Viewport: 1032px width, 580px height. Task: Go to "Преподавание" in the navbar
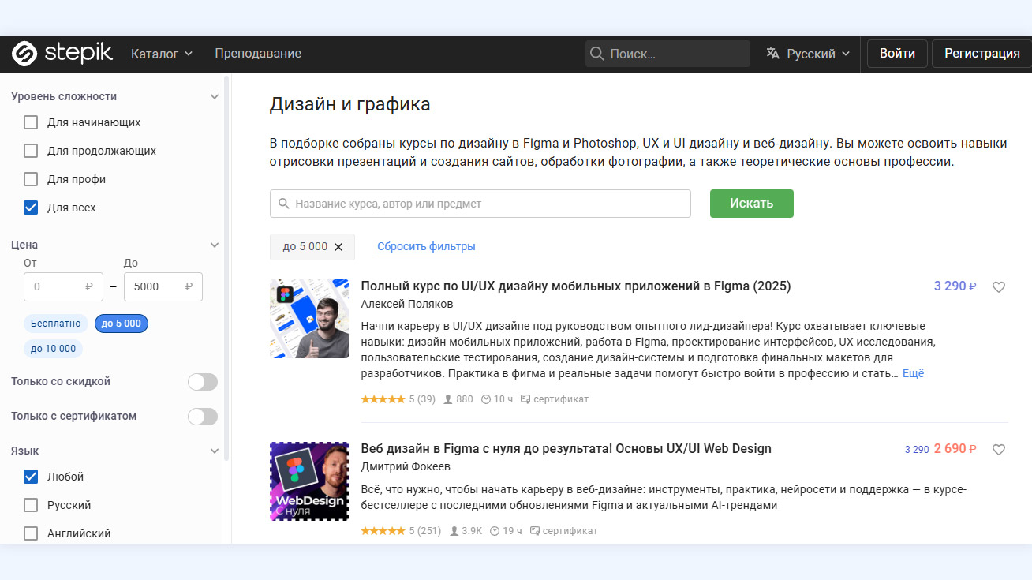258,54
